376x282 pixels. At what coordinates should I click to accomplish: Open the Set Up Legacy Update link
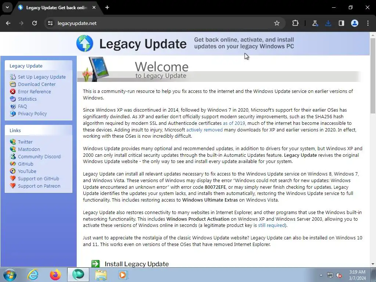point(42,77)
